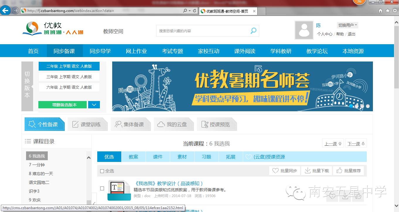Open the 个人中心 link
Image resolution: width=399 pixels, height=212 pixels.
325,34
